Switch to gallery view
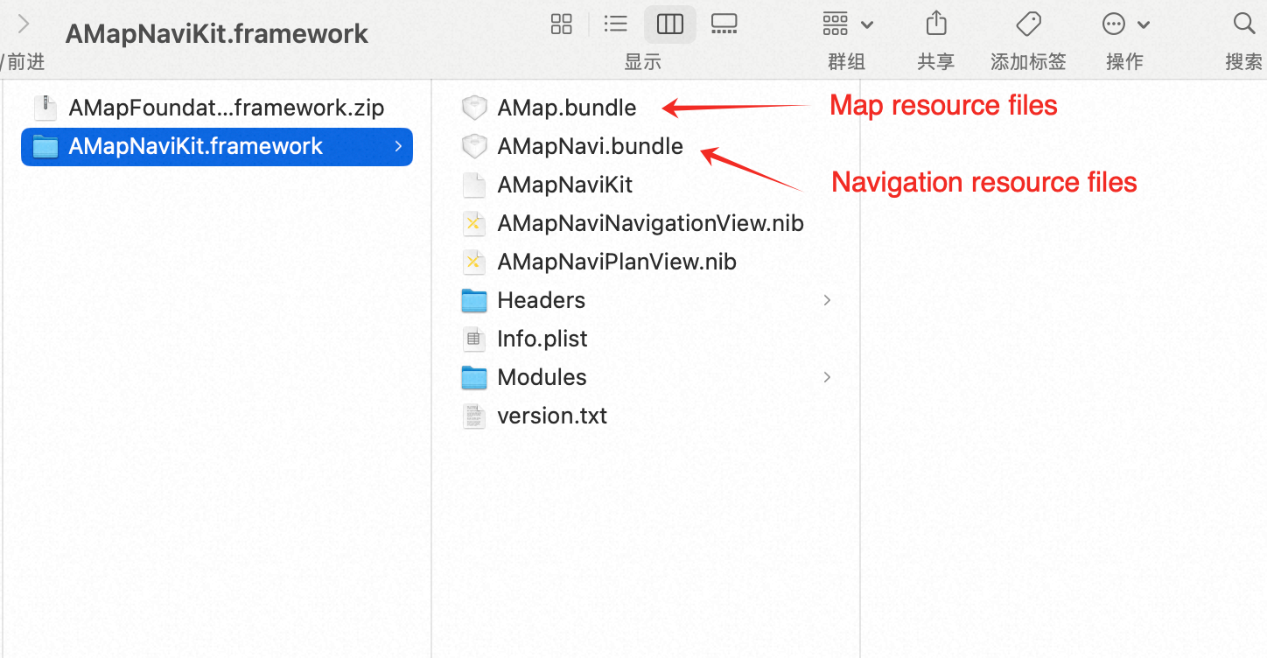Image resolution: width=1267 pixels, height=658 pixels. 724,24
